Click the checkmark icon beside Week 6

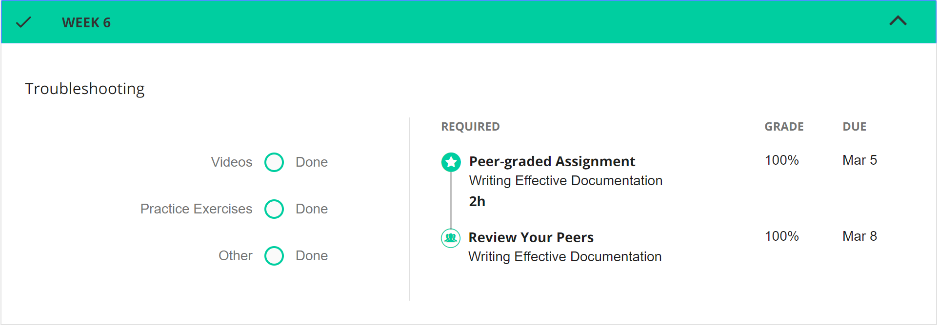coord(23,22)
